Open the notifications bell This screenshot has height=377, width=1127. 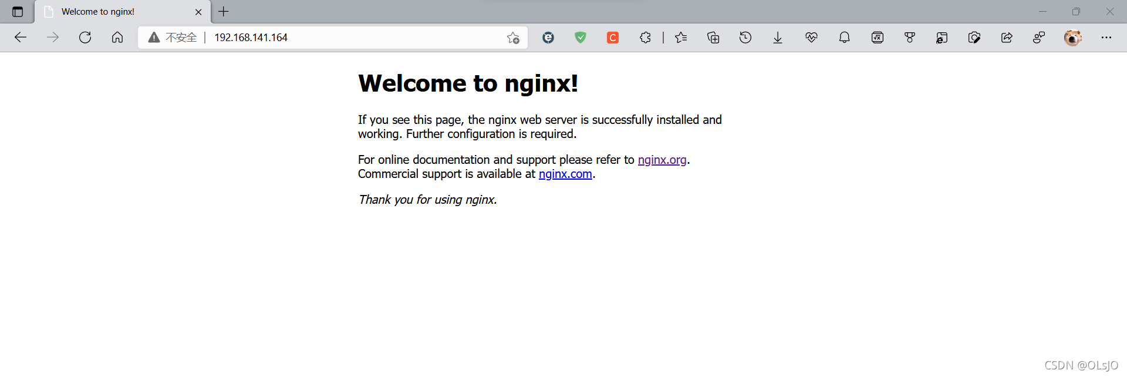pos(845,38)
